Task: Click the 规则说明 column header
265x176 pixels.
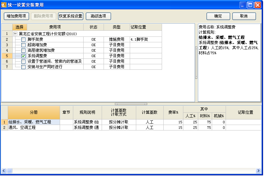Action: [x=87, y=112]
